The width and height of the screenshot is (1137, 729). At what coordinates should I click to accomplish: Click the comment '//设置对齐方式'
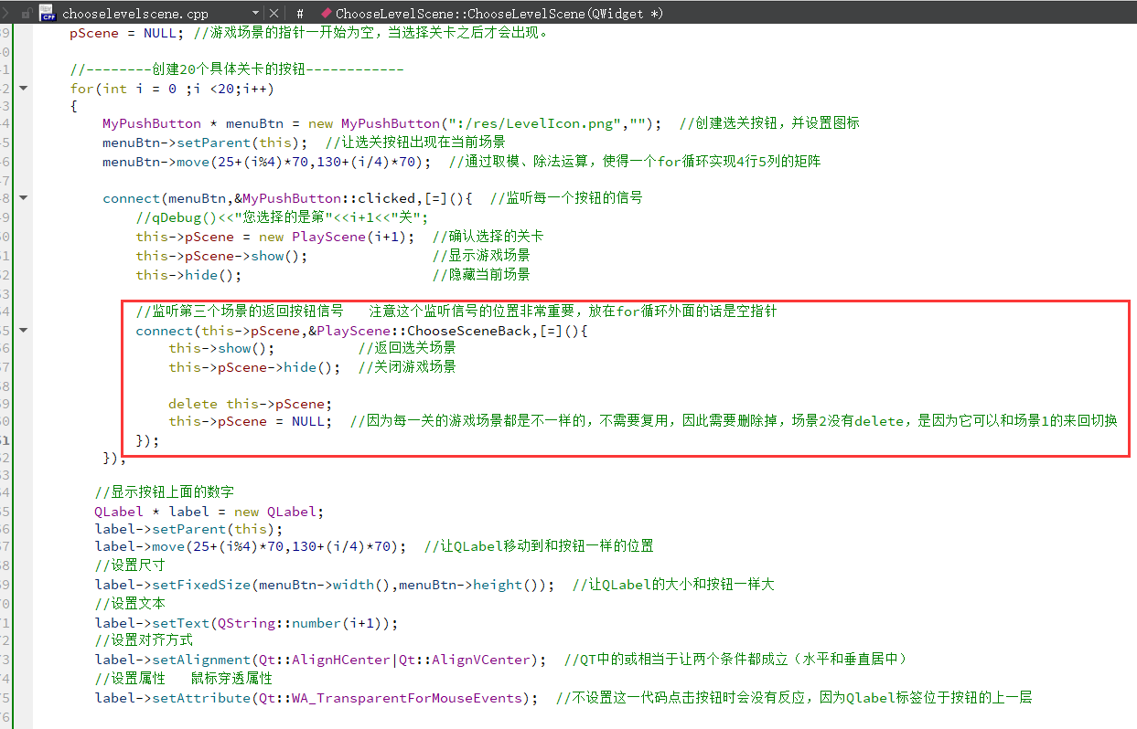(x=144, y=640)
